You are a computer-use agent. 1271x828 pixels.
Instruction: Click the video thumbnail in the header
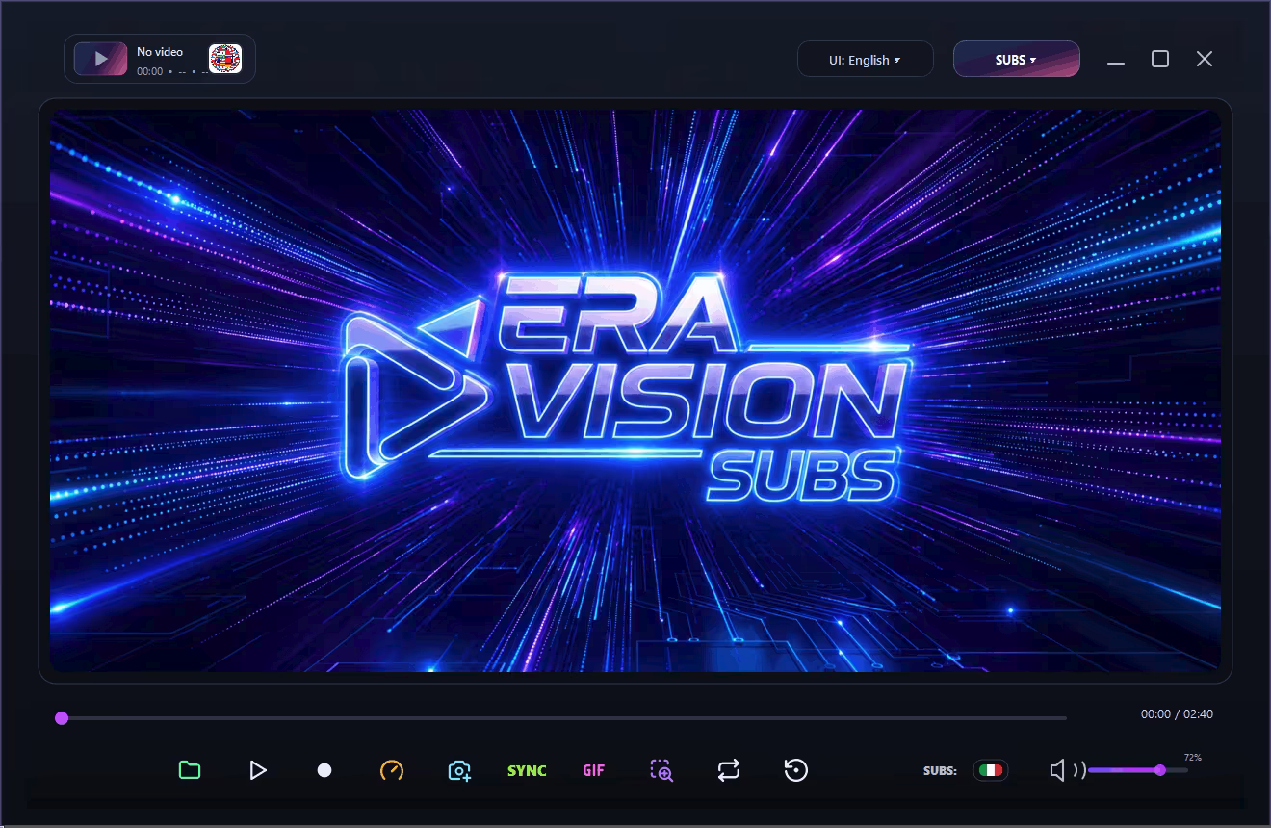point(100,59)
